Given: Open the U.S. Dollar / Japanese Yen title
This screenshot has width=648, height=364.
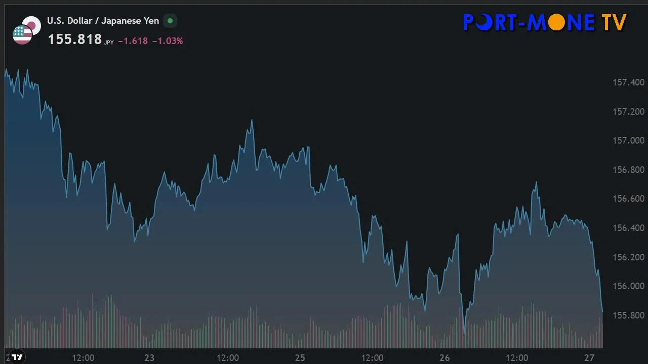Looking at the screenshot, I should click(103, 21).
